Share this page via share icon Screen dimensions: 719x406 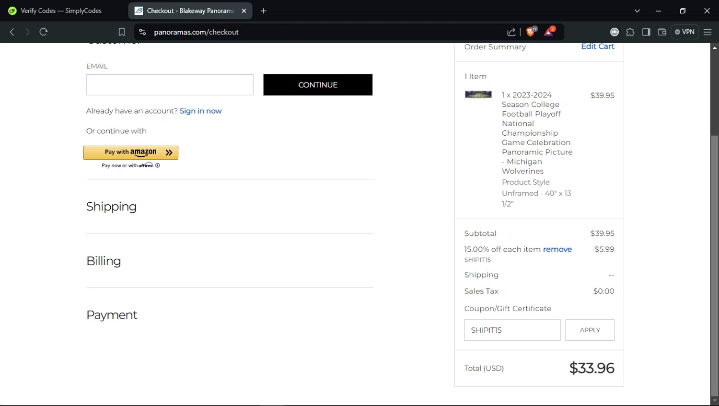click(511, 32)
